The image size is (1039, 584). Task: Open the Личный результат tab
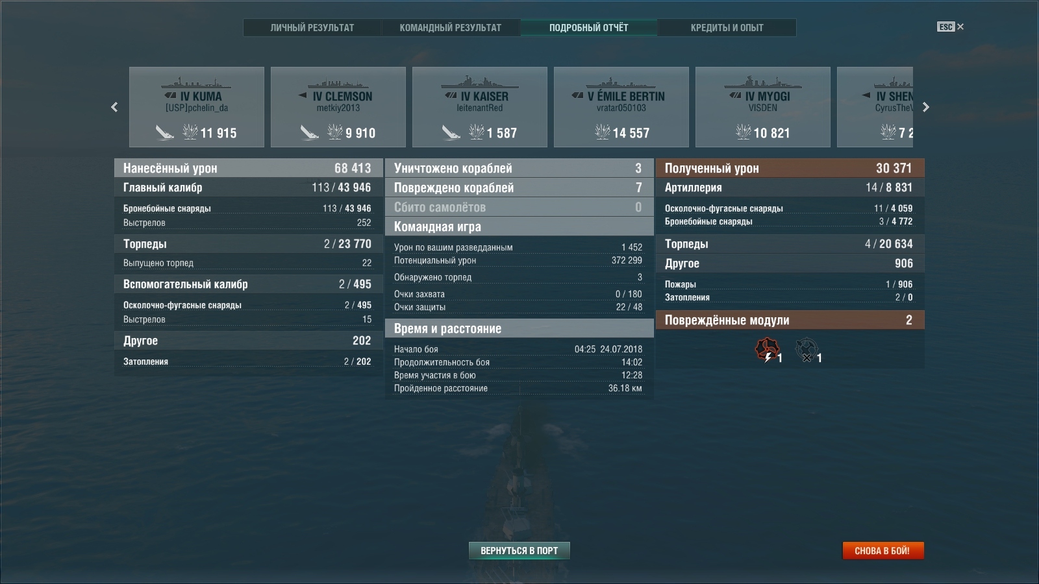(x=312, y=27)
